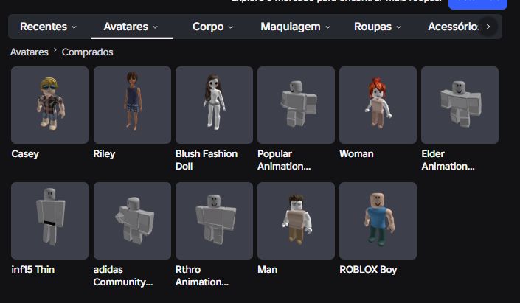
Task: Click the Avatares breadcrumb link
Action: [x=30, y=52]
